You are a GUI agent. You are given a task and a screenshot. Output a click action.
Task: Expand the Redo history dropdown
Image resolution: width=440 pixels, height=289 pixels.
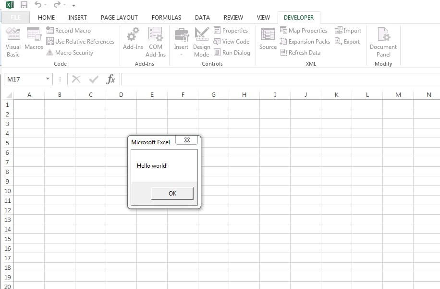[x=64, y=5]
